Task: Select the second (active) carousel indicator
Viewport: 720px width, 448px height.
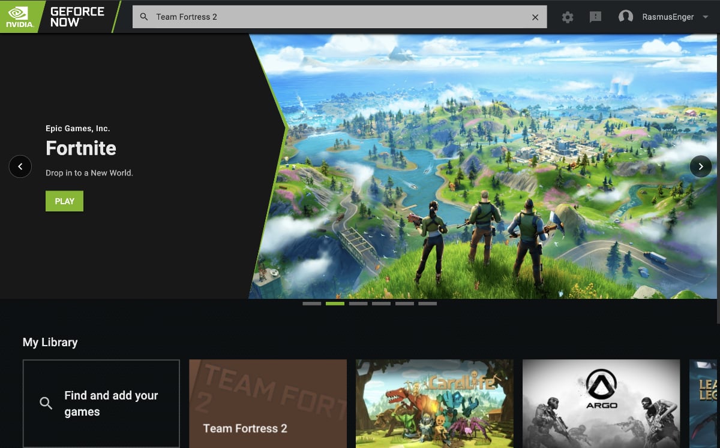Action: click(335, 304)
